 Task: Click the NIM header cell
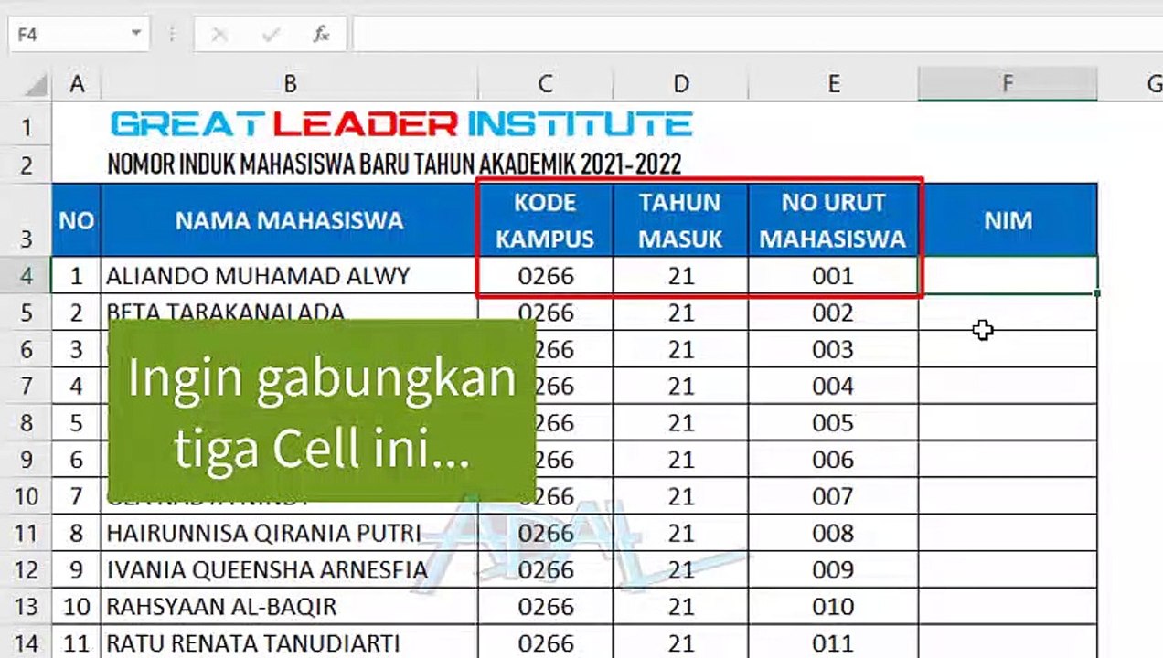click(1008, 220)
